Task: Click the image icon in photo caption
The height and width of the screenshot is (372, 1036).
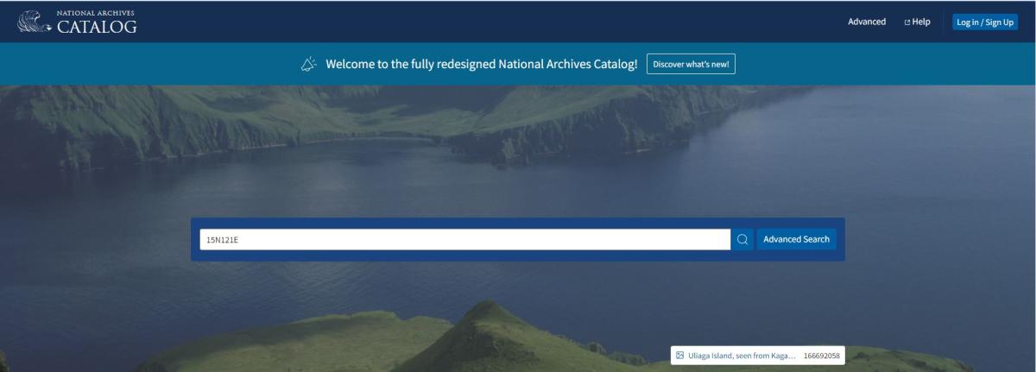Action: point(680,355)
